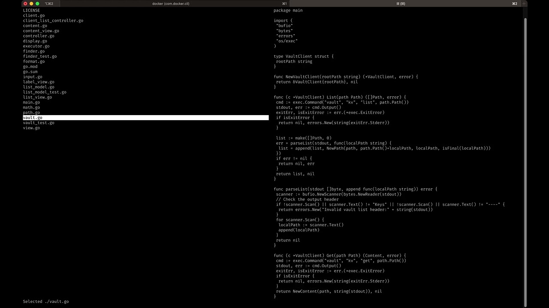Viewport: 549px width, 308px height.
Task: Switch to the lll (lll) tab
Action: click(x=401, y=3)
